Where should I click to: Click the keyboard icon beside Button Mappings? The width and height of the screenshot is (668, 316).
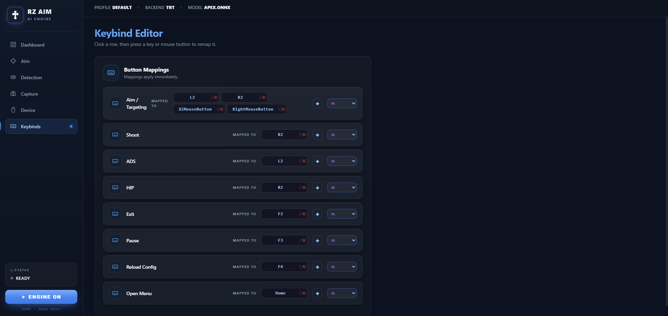coord(111,73)
